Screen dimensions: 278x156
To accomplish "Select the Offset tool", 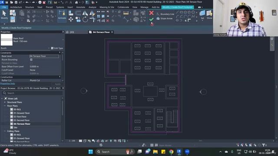I will [78, 13].
